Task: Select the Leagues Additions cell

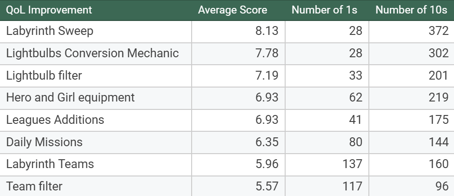Action: [95, 120]
